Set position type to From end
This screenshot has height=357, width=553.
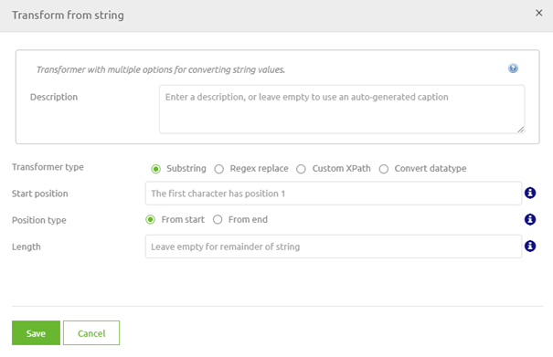pos(218,219)
